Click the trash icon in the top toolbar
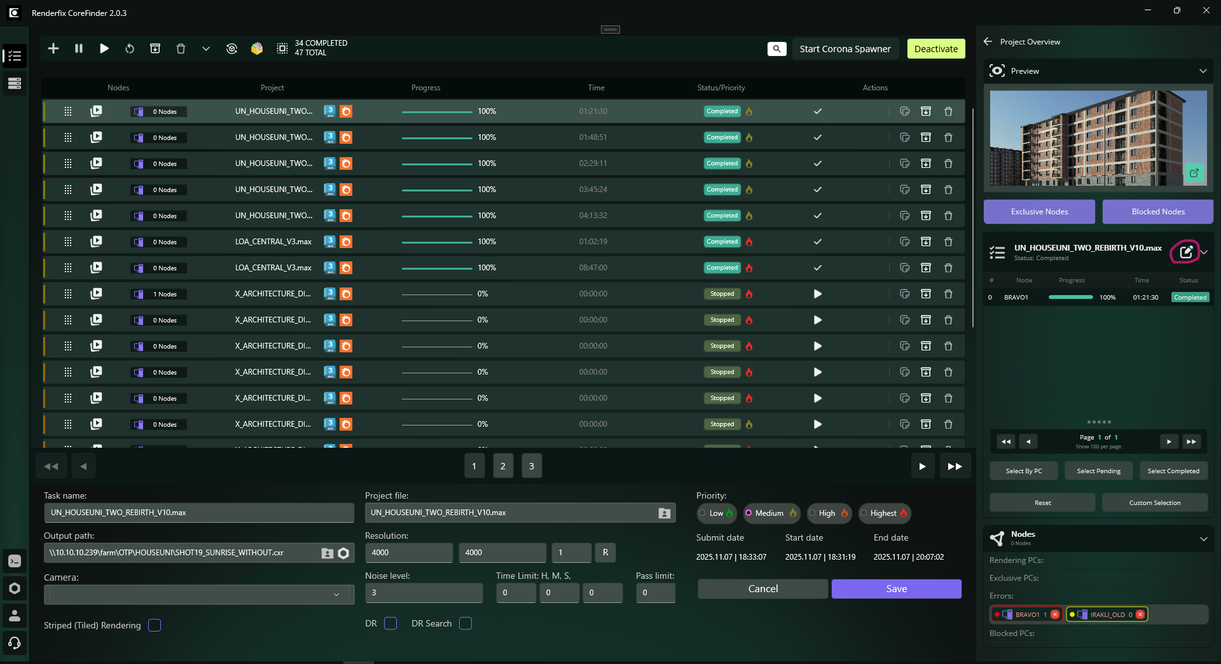The height and width of the screenshot is (664, 1221). click(x=181, y=49)
